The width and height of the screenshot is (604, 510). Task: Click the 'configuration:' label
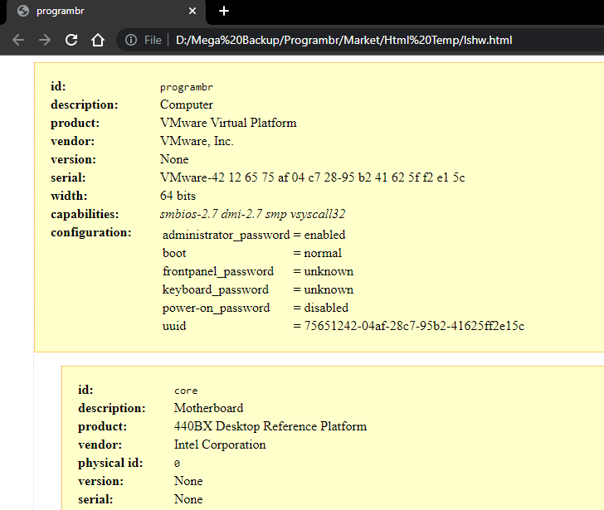pos(91,232)
